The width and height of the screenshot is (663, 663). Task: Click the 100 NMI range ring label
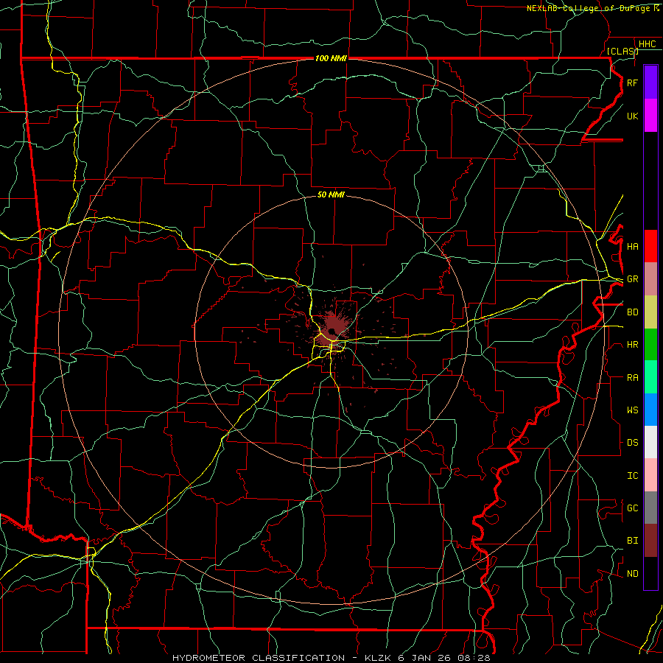click(331, 58)
